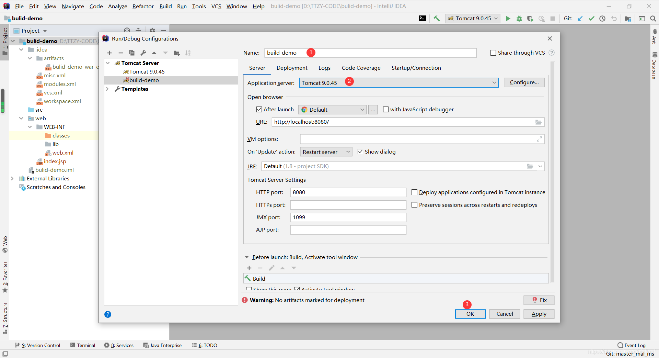Screen dimensions: 659x358
Task: Add a new run configuration with the plus icon
Action: coord(109,53)
